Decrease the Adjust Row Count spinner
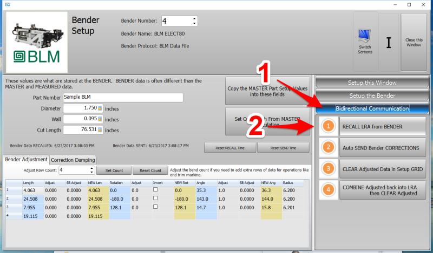 pyautogui.click(x=91, y=172)
